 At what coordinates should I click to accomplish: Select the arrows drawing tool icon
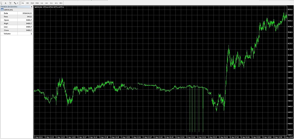pos(15,3)
